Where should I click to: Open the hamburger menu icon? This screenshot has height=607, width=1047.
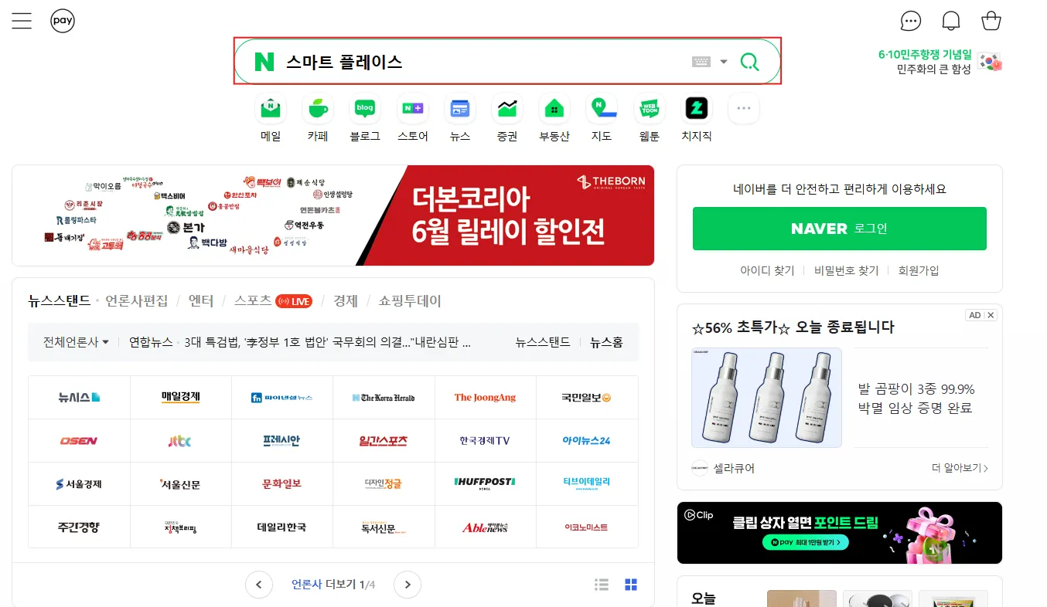click(22, 21)
